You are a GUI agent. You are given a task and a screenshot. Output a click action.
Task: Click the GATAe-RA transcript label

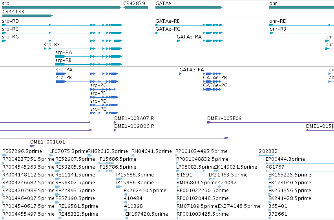[x=189, y=37]
